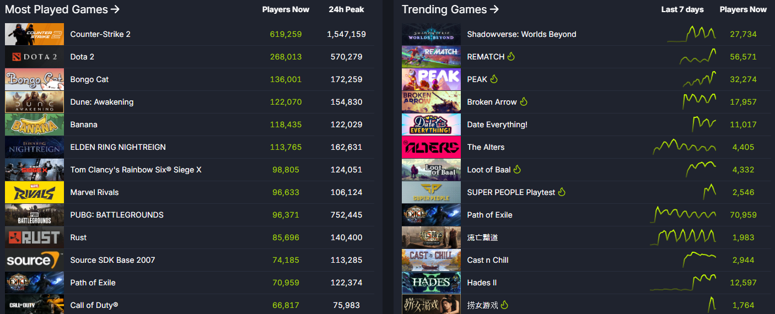The height and width of the screenshot is (314, 775).
Task: Click the Cast n Chill thumbnail
Action: (x=431, y=260)
